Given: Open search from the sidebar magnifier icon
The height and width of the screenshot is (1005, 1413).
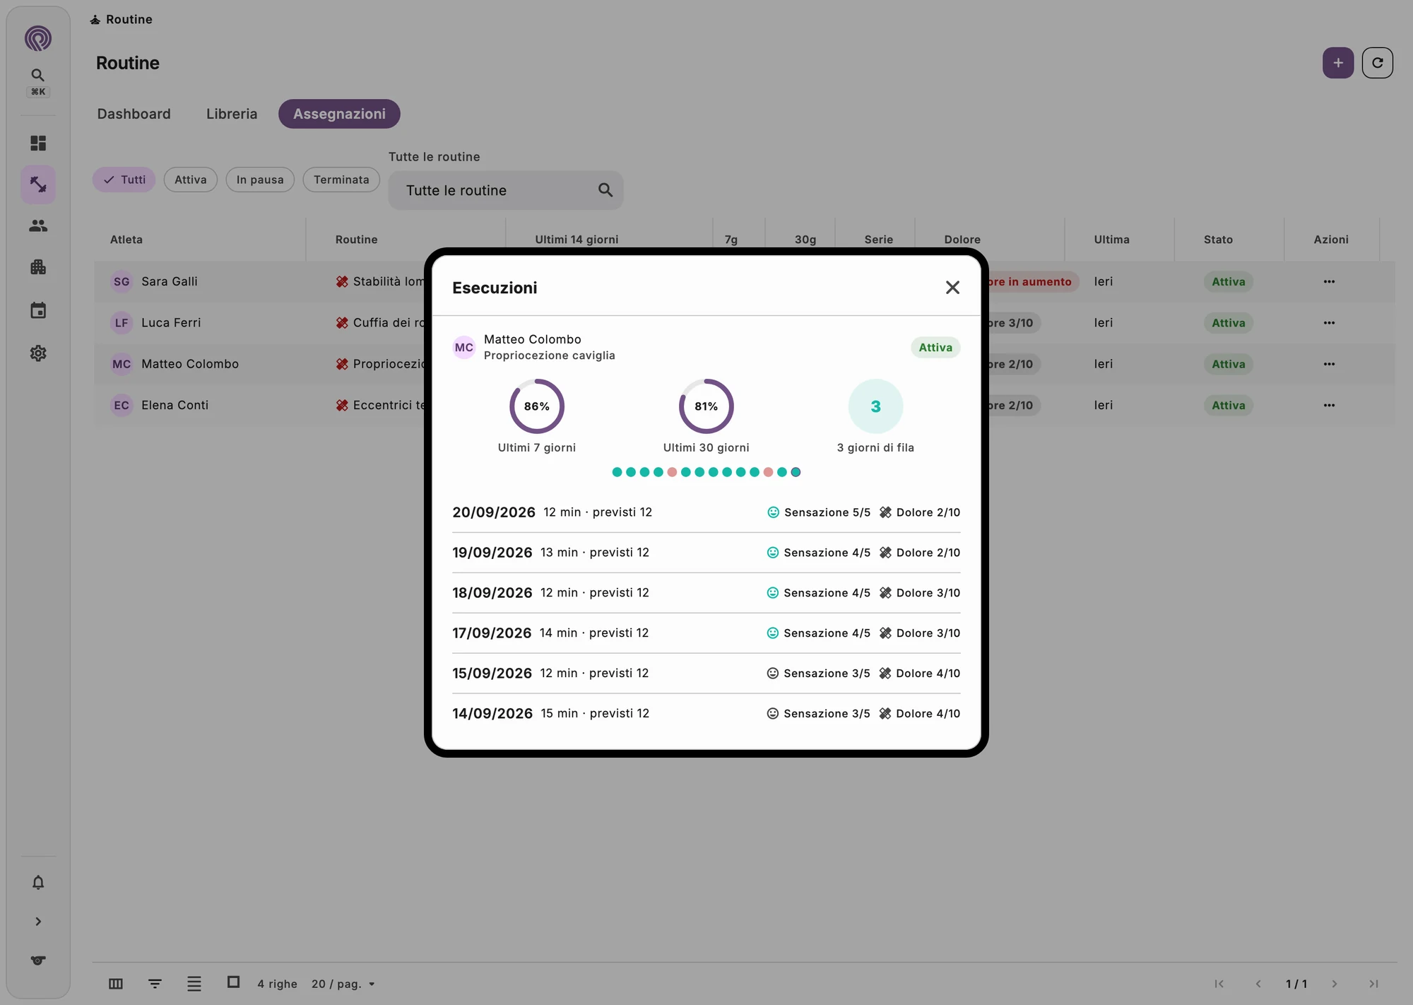Looking at the screenshot, I should pyautogui.click(x=38, y=76).
